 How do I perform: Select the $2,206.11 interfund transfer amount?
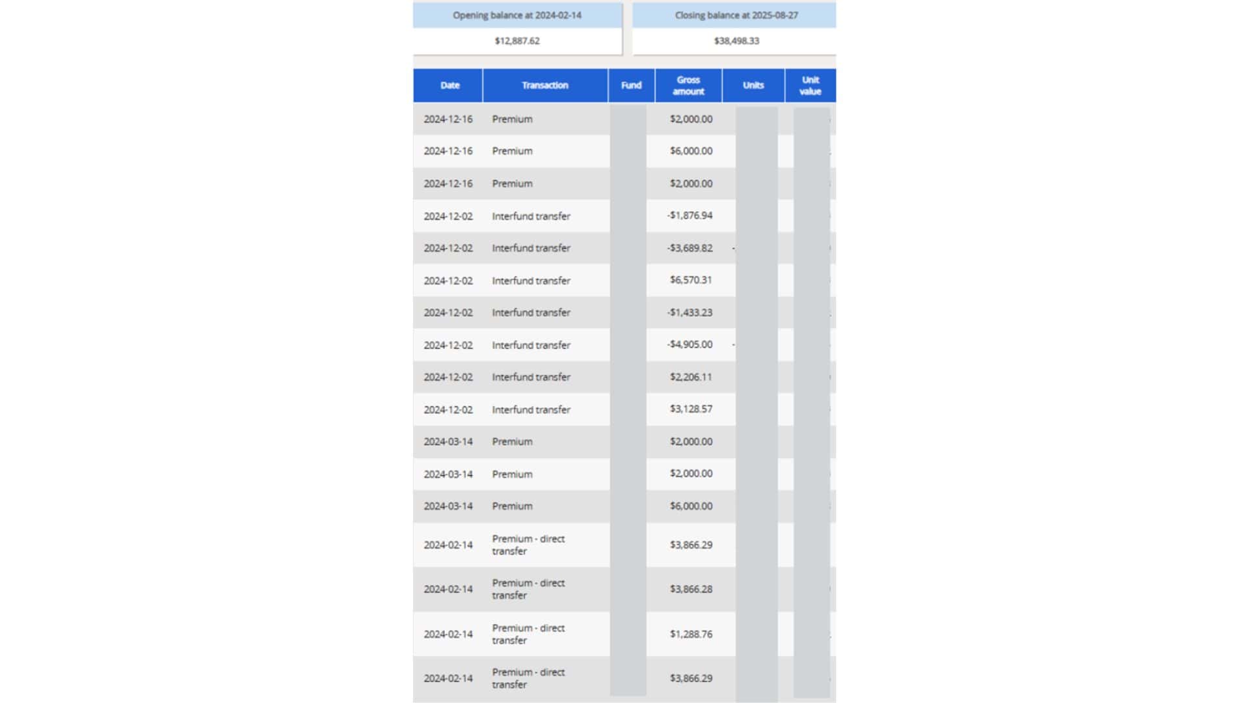coord(691,377)
